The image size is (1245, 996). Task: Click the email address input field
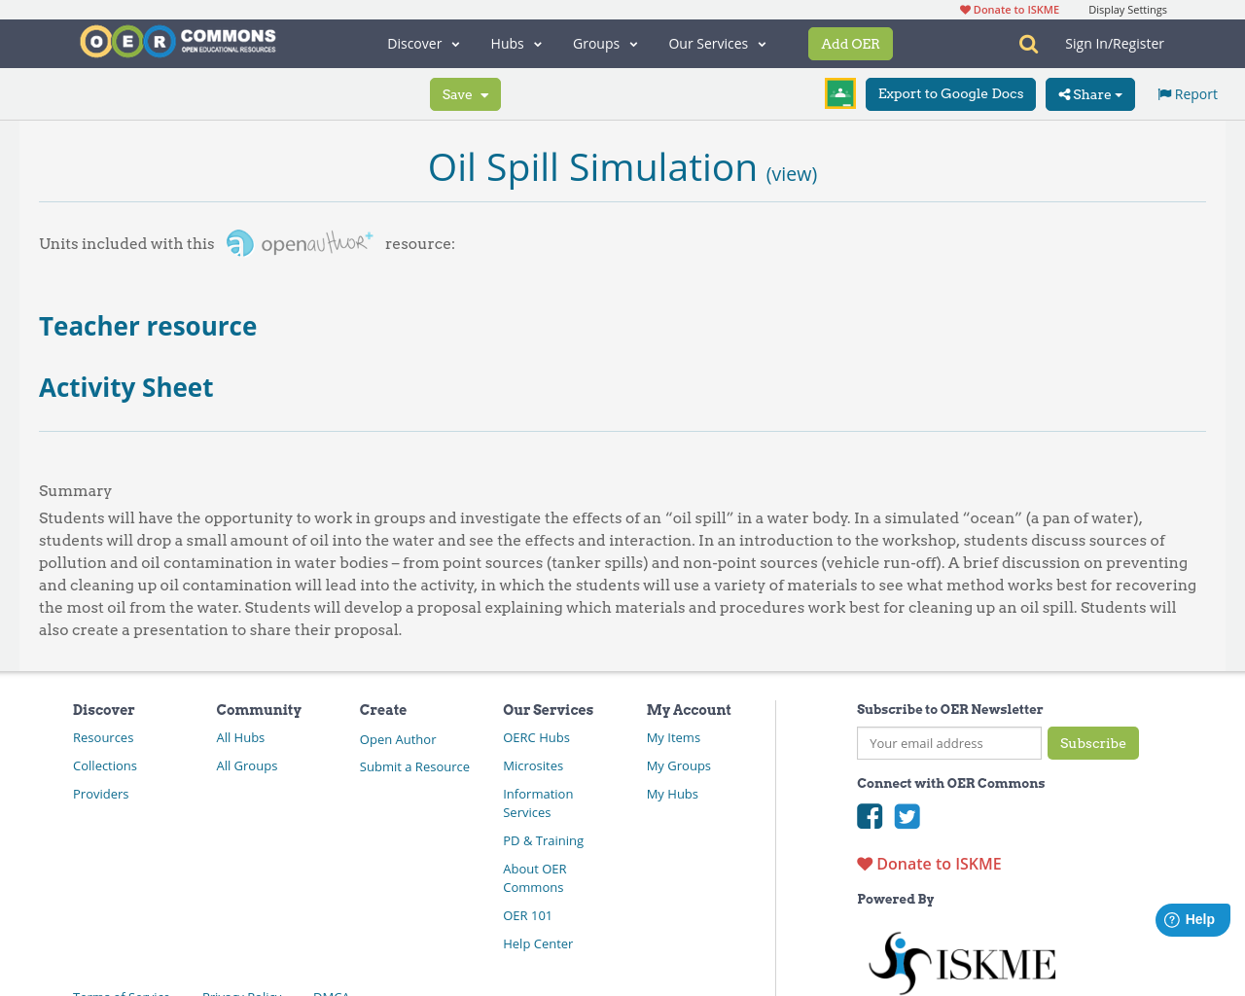pos(948,741)
